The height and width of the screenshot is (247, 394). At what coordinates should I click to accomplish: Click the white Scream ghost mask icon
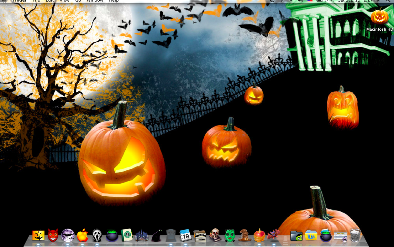[97, 235]
